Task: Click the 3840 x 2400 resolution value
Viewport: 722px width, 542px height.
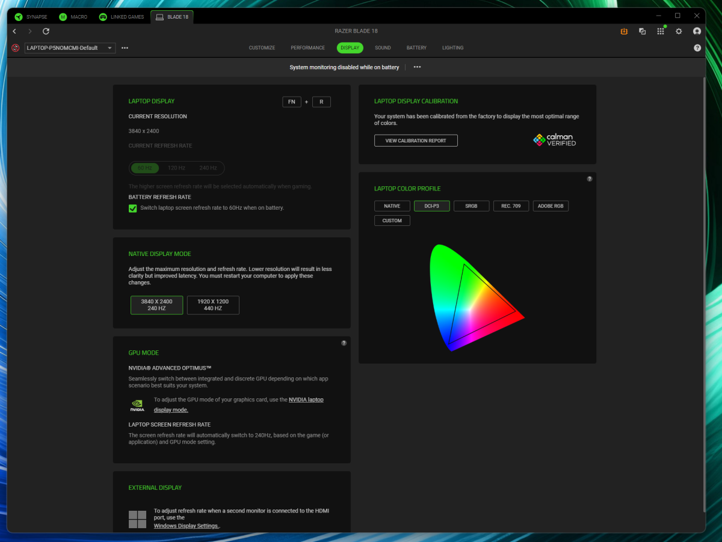Action: pyautogui.click(x=144, y=131)
